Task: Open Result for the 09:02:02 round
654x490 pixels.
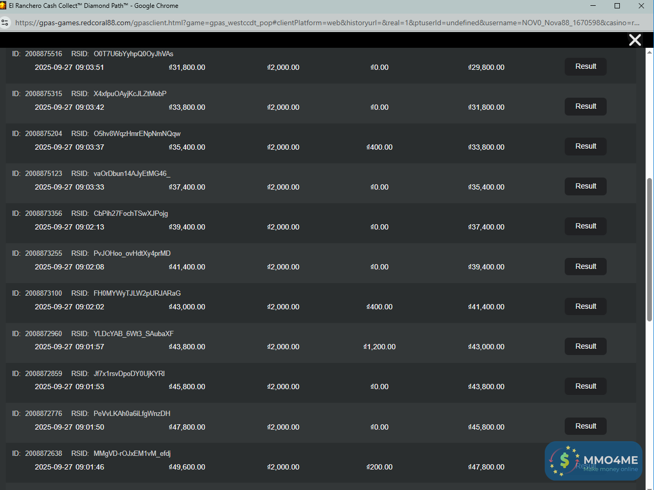Action: point(586,307)
